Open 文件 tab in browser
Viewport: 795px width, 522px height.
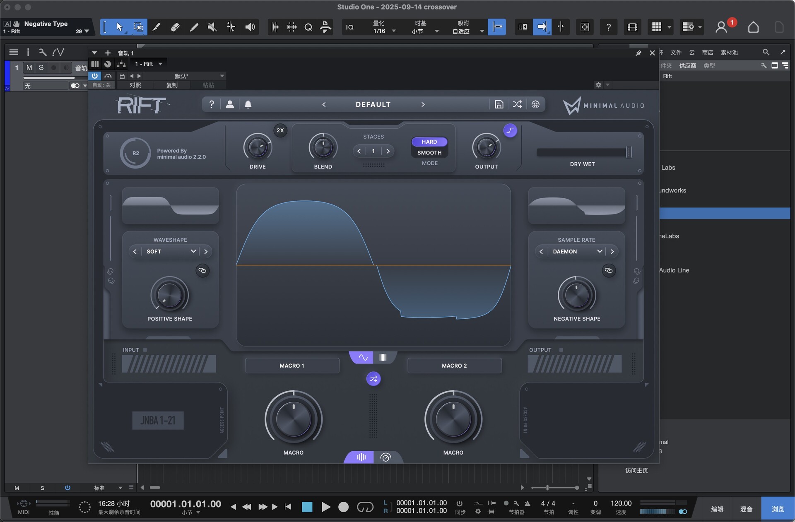pos(676,52)
